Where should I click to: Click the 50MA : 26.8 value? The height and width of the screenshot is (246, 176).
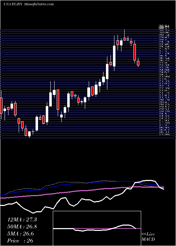coord(22,227)
